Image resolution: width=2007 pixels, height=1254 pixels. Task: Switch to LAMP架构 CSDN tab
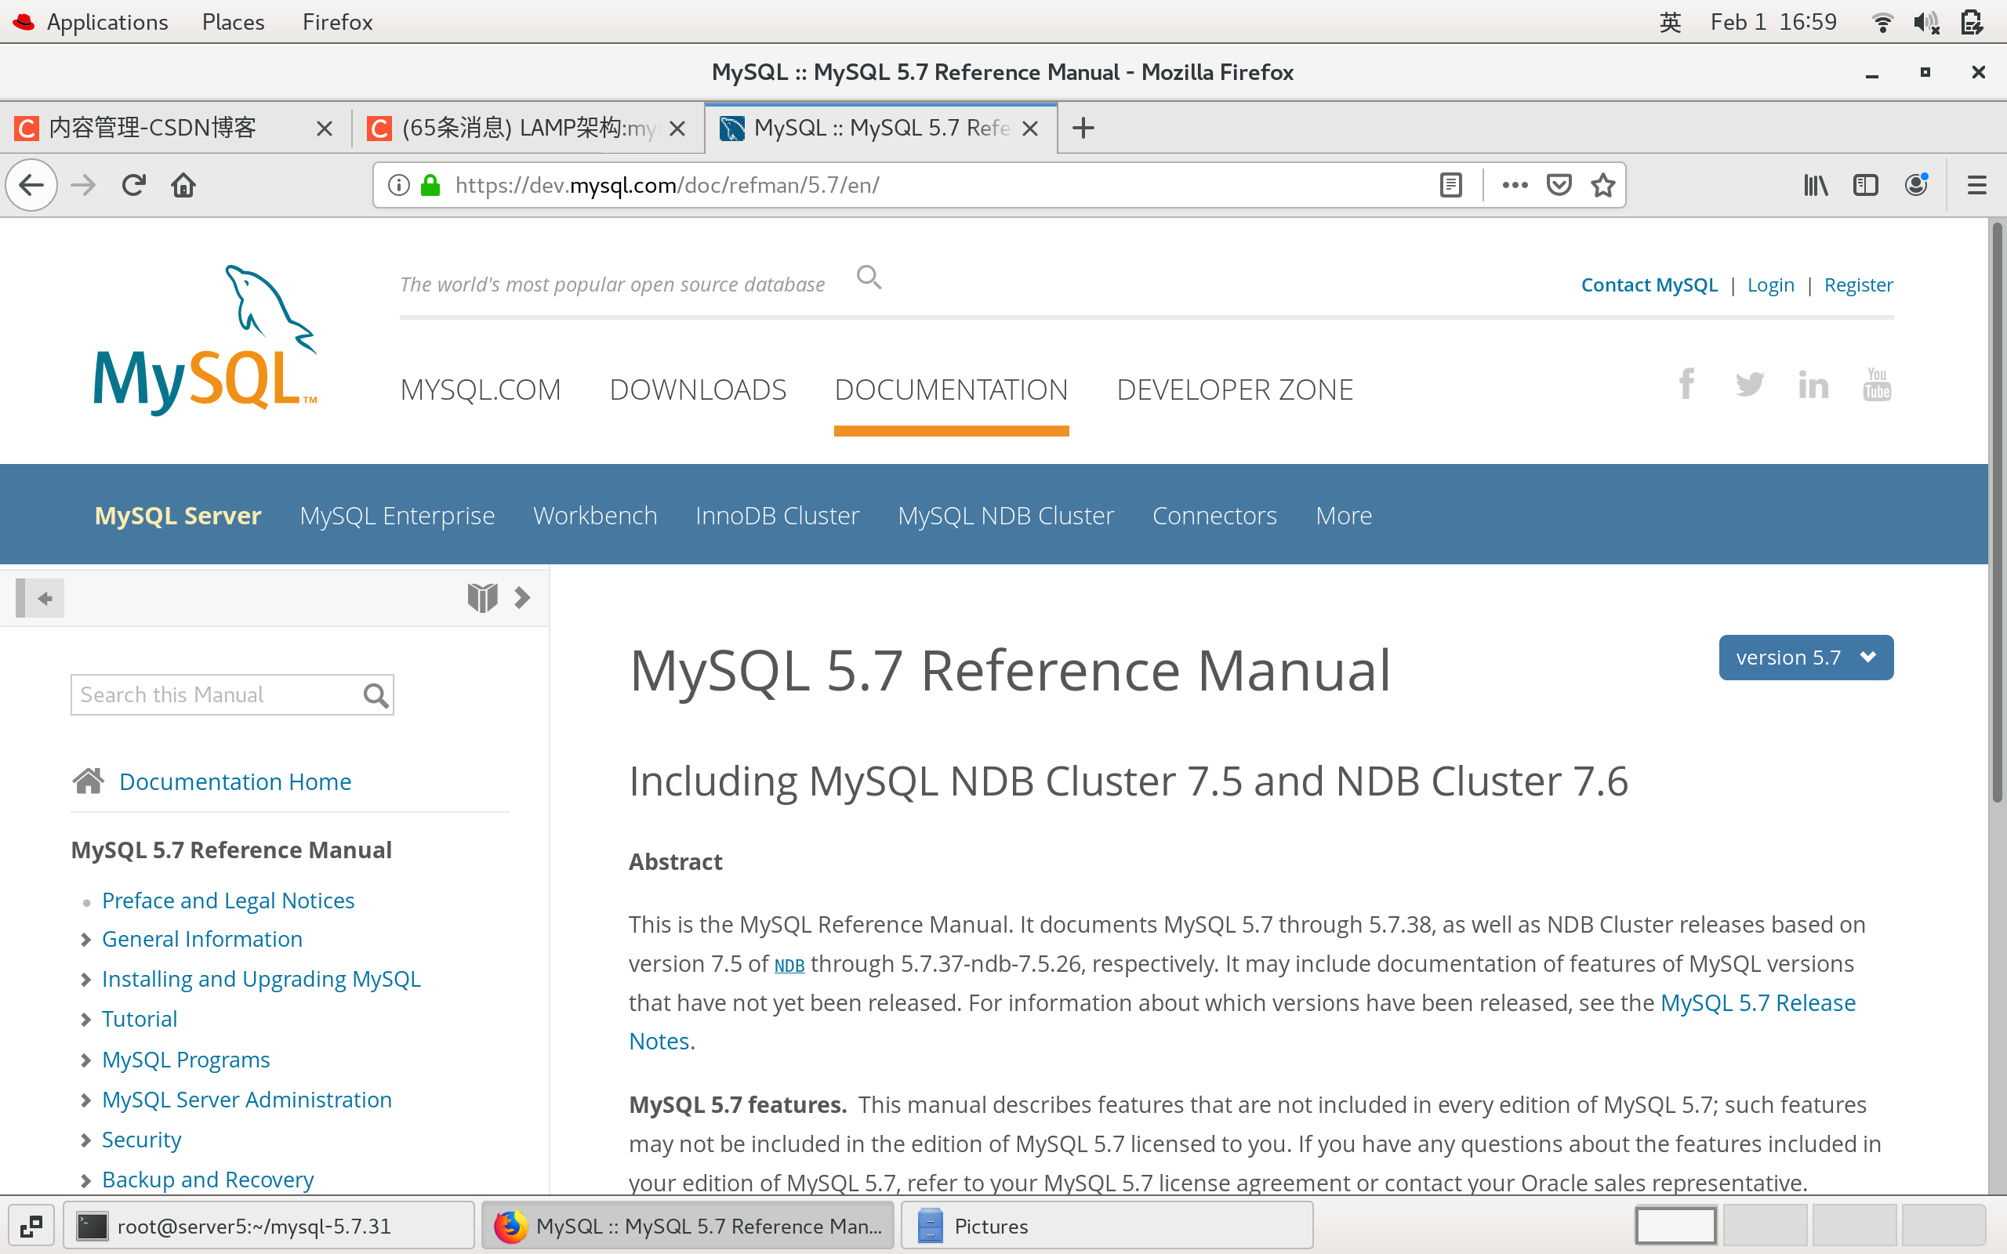[x=528, y=129]
